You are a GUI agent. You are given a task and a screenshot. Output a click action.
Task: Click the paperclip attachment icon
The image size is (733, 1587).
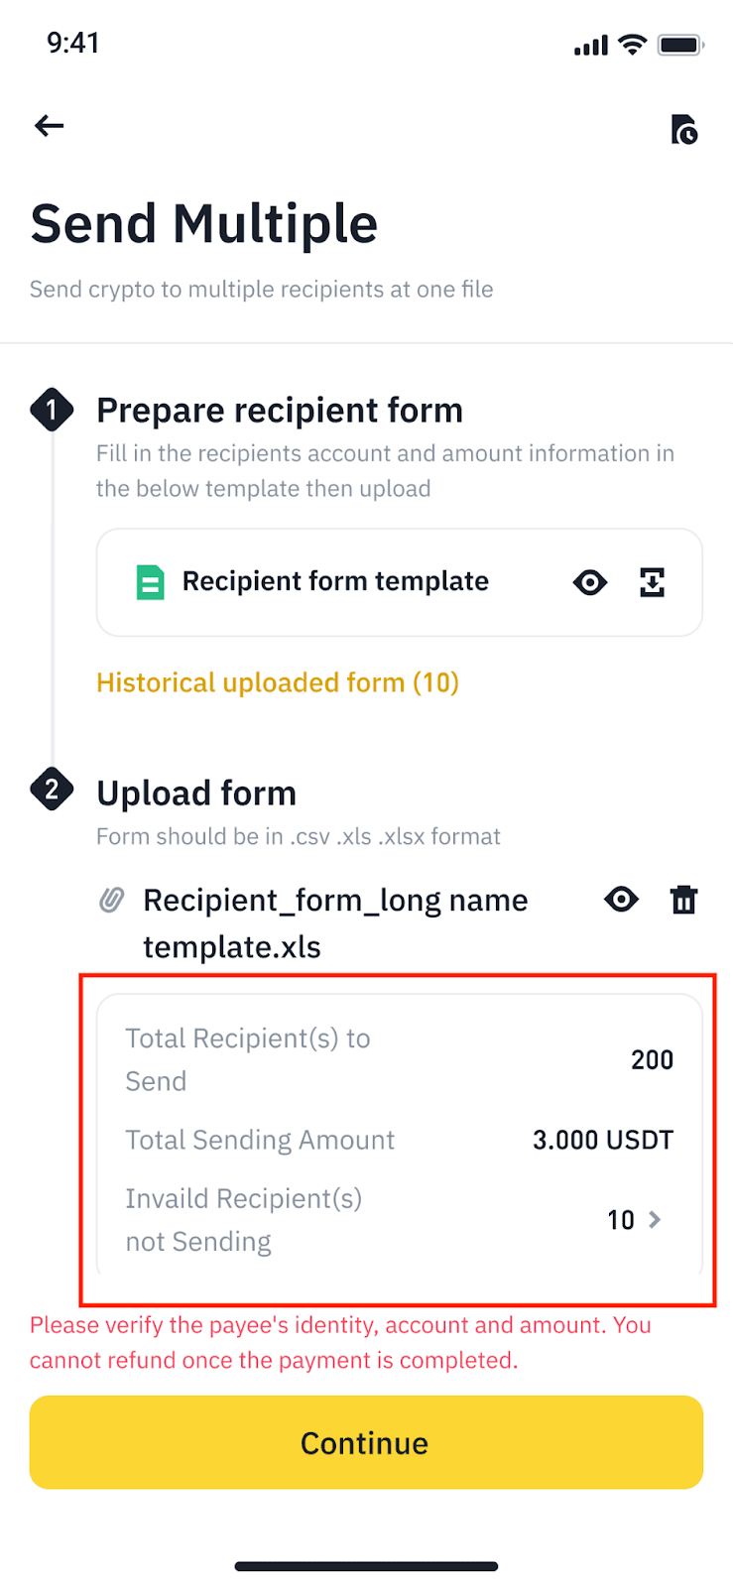[x=112, y=900]
